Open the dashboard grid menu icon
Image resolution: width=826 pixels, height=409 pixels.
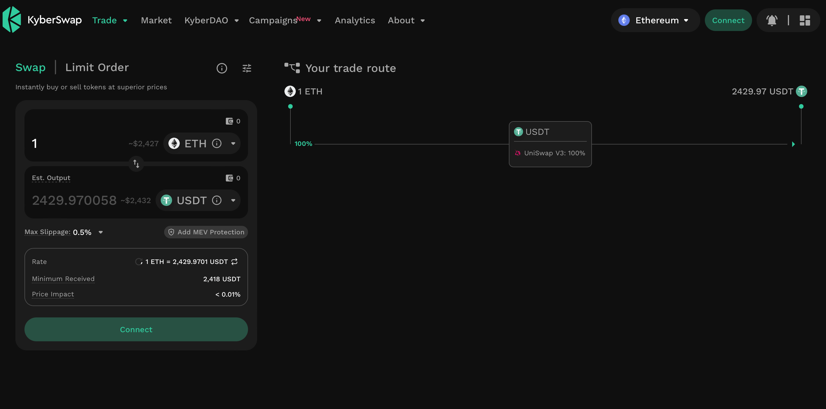coord(804,20)
